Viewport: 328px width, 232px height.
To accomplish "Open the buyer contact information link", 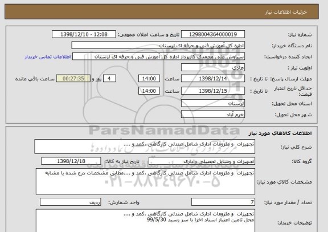I will 47,57.
